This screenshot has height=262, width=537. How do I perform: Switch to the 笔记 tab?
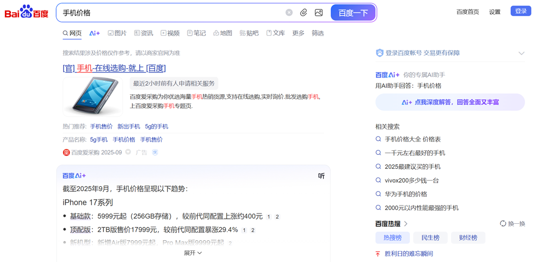(x=196, y=33)
